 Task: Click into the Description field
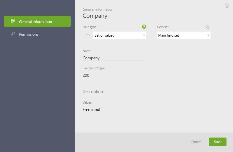coord(157,92)
